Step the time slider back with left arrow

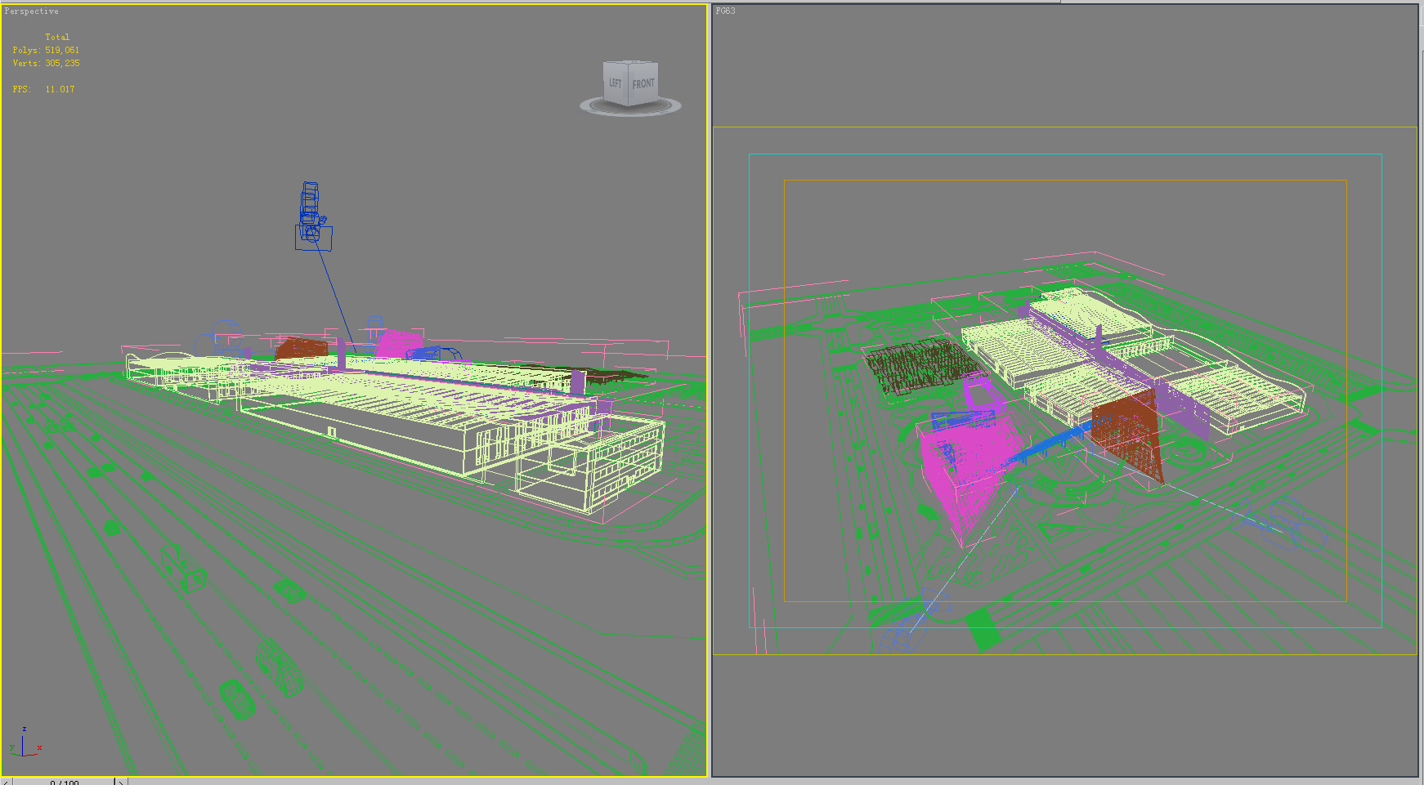tap(7, 782)
